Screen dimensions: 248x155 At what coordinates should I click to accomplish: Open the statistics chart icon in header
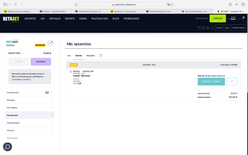pyautogui.click(x=208, y=28)
